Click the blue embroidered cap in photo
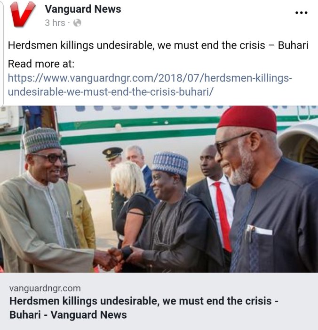This screenshot has height=330, width=318. tap(170, 163)
